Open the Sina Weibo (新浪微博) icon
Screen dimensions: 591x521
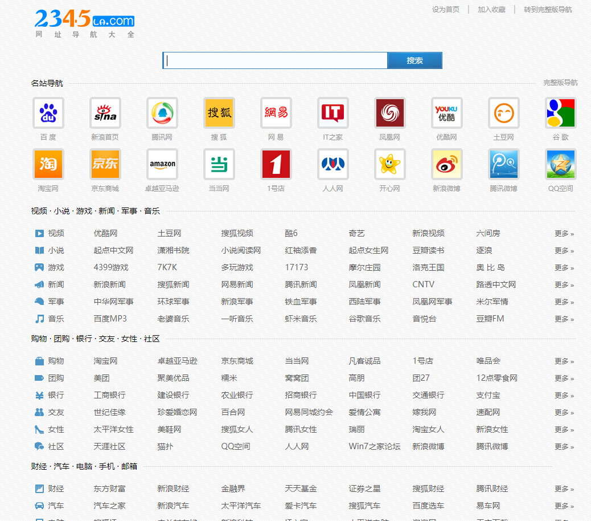click(446, 164)
